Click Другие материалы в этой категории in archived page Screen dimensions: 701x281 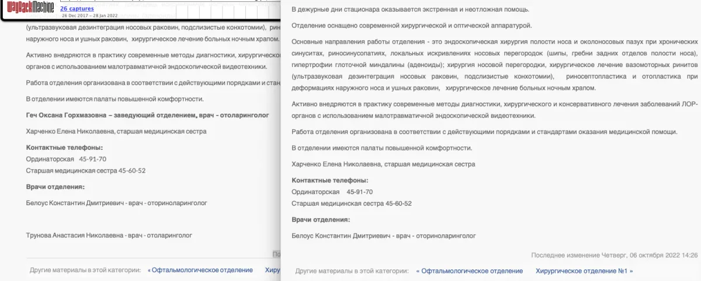tap(85, 271)
